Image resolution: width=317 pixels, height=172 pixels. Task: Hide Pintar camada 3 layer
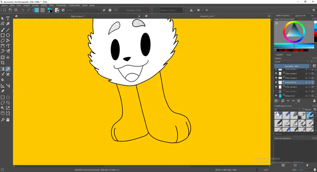click(x=276, y=73)
